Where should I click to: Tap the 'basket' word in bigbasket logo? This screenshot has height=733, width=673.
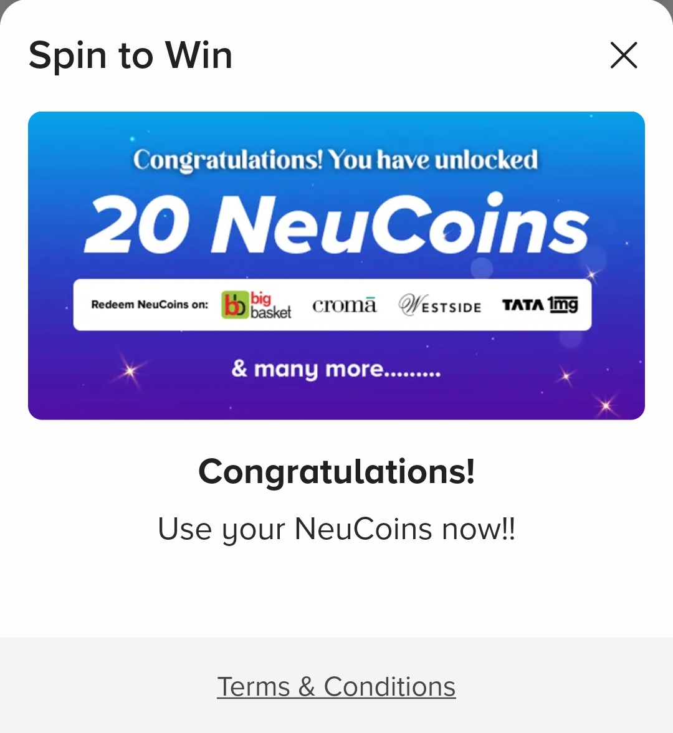[270, 312]
